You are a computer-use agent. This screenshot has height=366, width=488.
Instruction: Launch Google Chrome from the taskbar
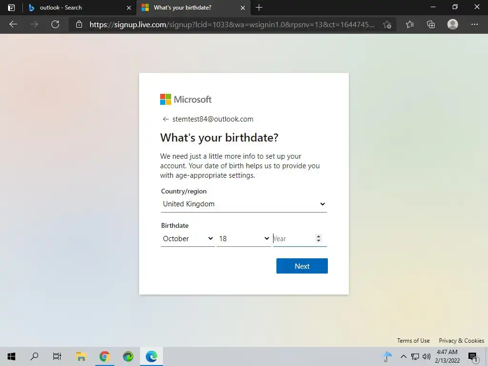(104, 356)
